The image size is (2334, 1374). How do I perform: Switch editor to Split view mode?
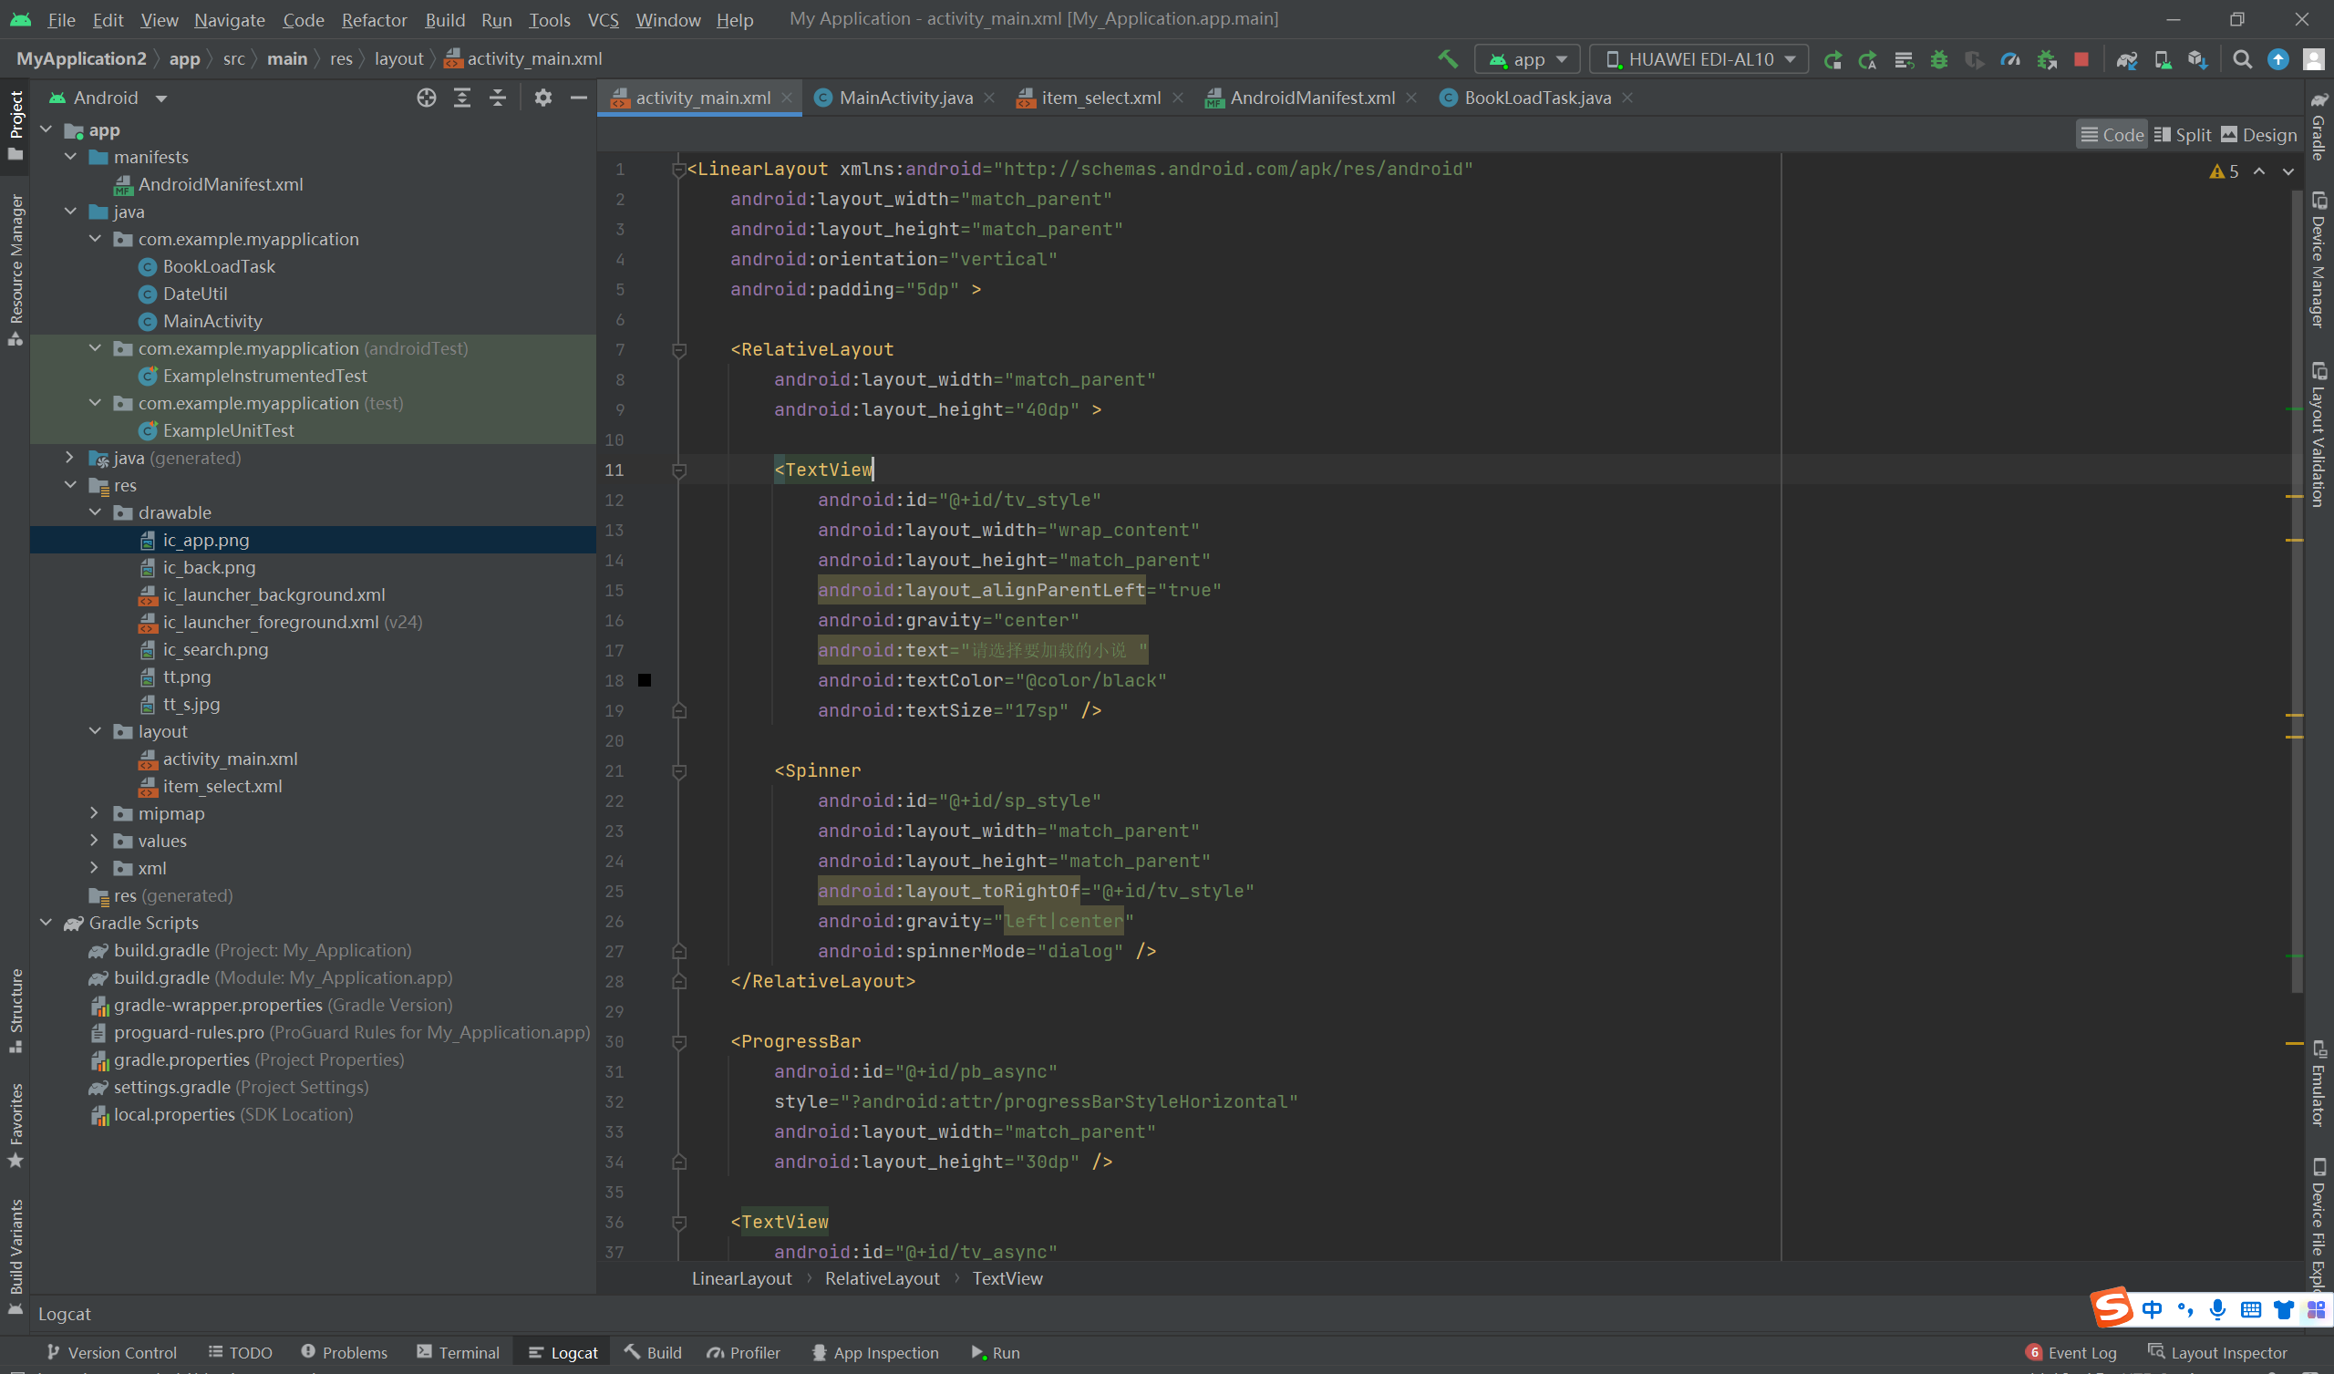(2183, 135)
